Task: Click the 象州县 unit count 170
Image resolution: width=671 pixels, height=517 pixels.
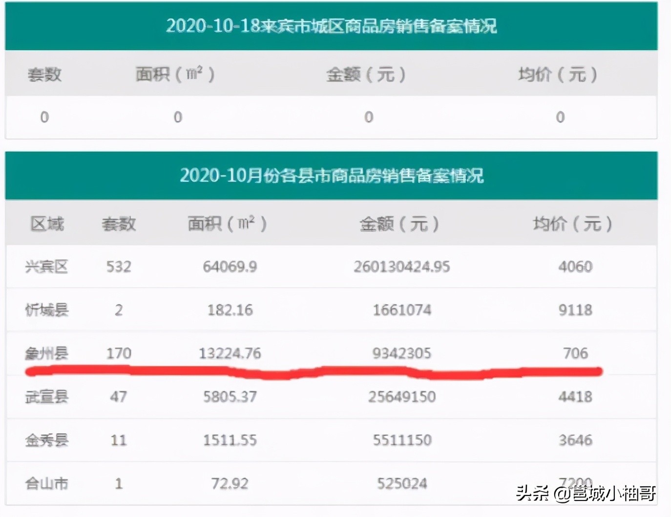Action: pyautogui.click(x=119, y=353)
